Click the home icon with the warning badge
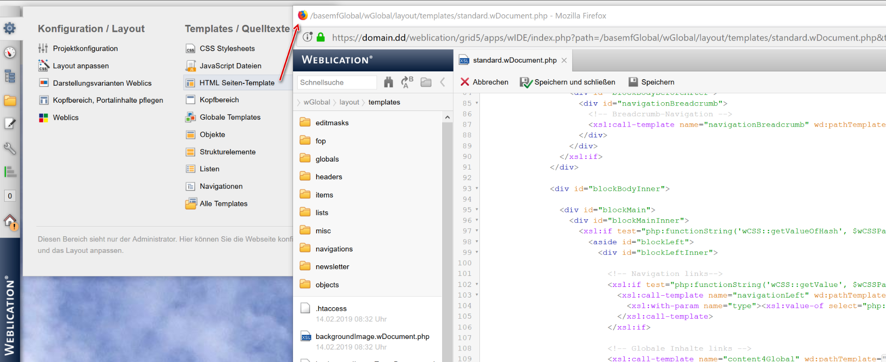886x362 pixels. (11, 222)
